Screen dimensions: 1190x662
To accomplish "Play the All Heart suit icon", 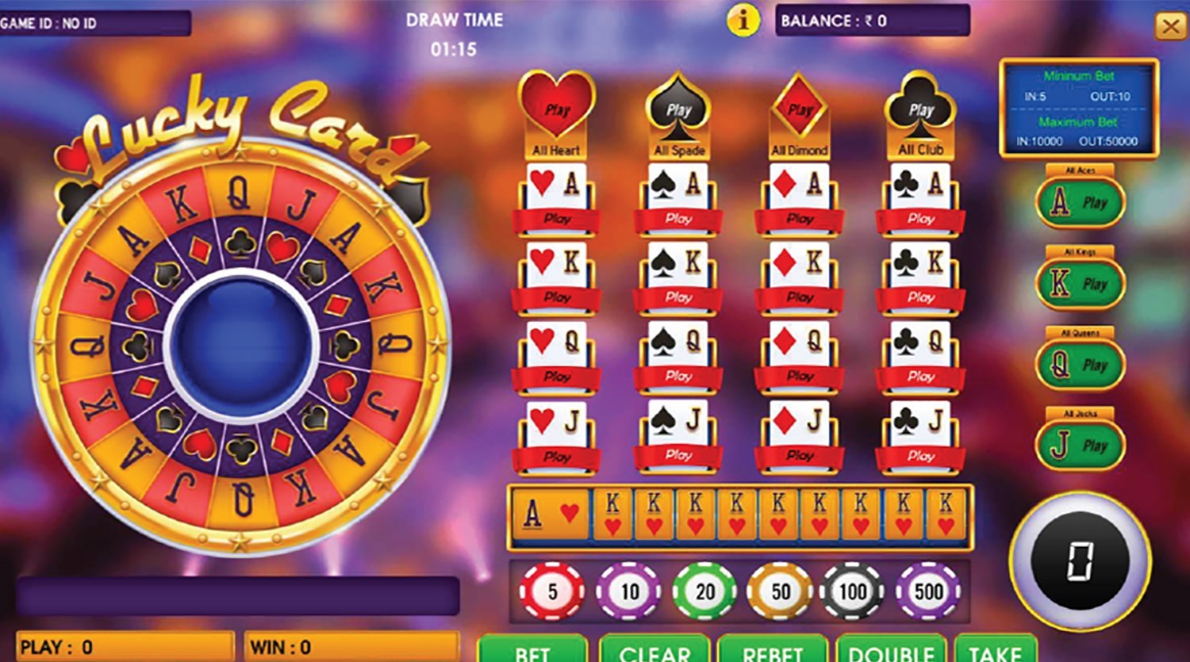I will [556, 107].
